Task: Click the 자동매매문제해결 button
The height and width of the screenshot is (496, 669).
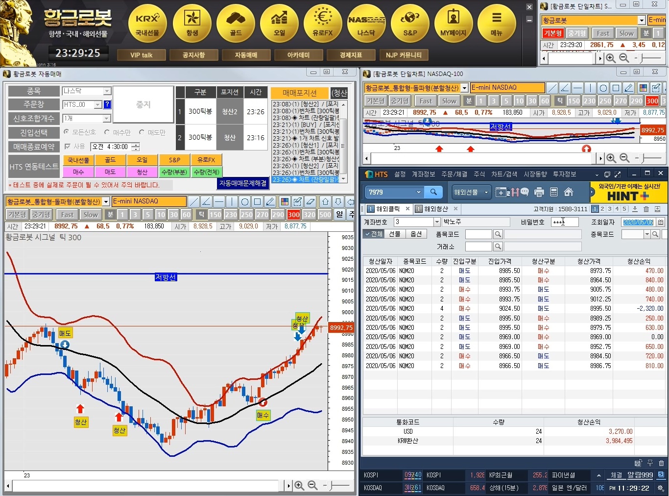Action: tap(243, 183)
